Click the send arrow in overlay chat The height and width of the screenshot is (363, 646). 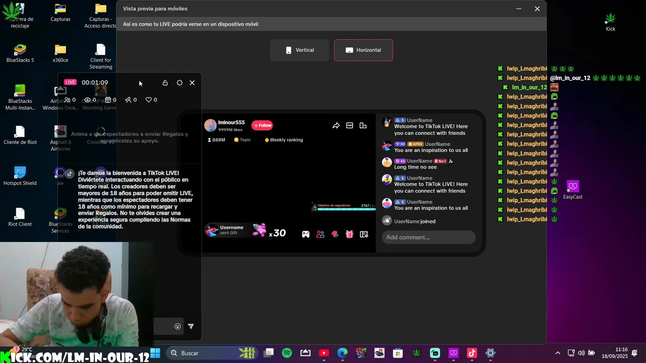191,326
